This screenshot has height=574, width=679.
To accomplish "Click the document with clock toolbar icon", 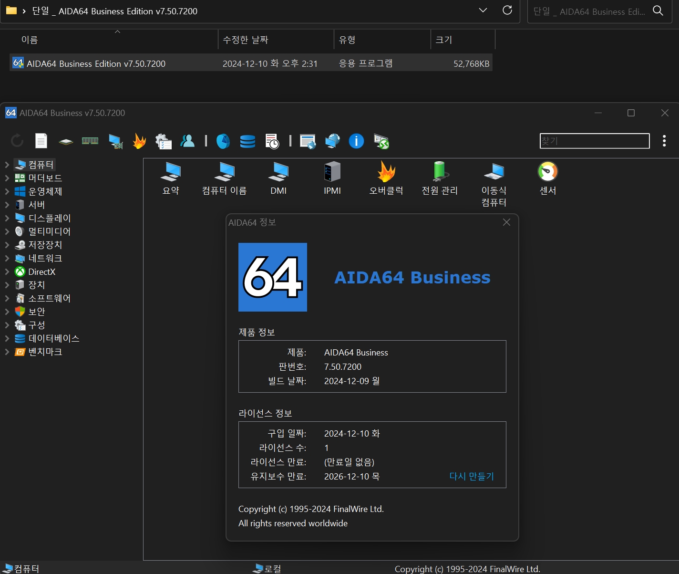I will 272,141.
